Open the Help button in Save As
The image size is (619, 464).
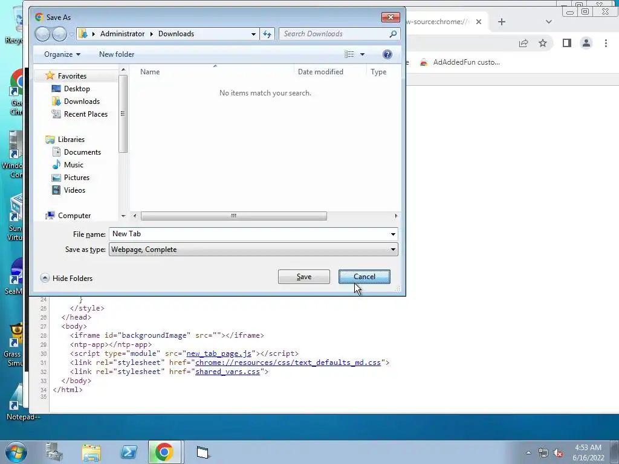[387, 54]
